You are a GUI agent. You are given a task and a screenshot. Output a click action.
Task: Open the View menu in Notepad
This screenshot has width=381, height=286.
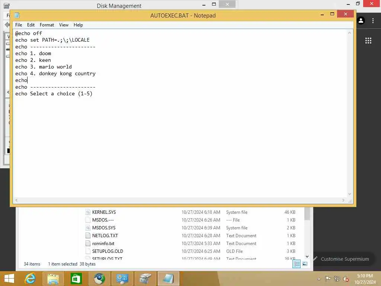click(64, 25)
